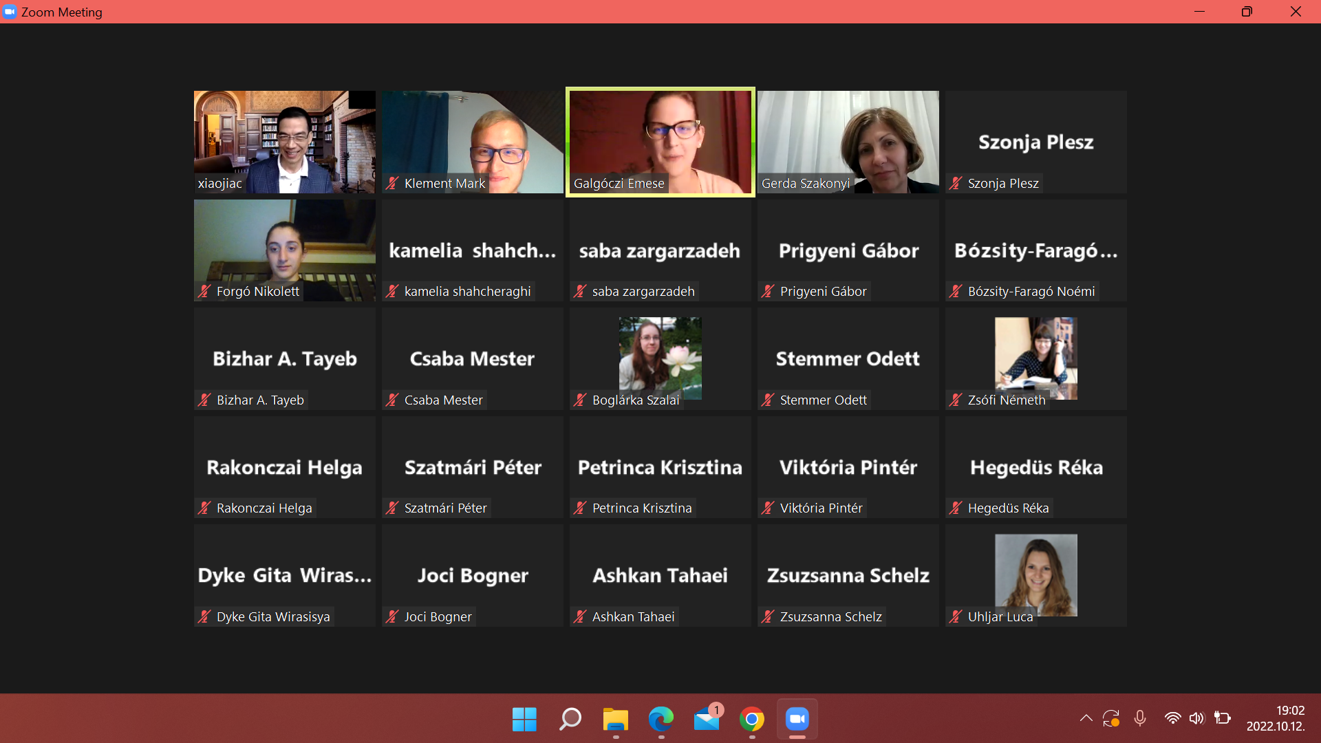The width and height of the screenshot is (1321, 743).
Task: Click large Csaba Mester name text
Action: (x=472, y=359)
